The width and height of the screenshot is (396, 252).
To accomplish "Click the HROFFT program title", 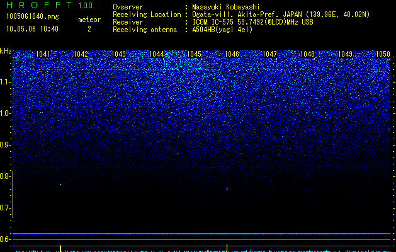I will [x=39, y=5].
